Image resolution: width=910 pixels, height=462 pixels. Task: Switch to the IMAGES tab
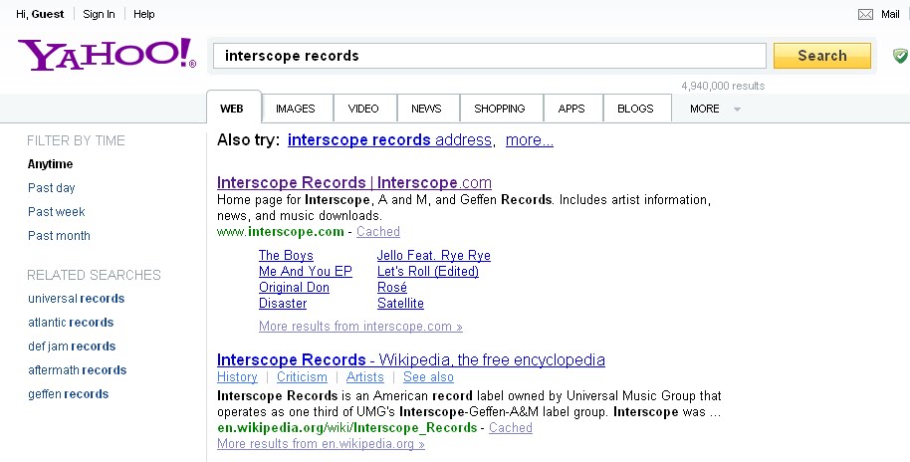click(296, 109)
